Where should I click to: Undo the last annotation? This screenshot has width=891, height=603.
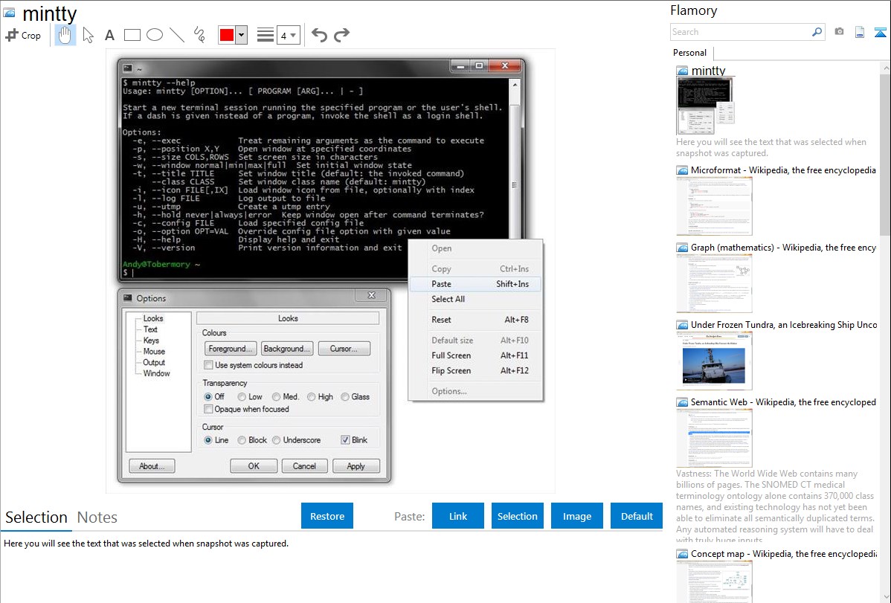319,35
